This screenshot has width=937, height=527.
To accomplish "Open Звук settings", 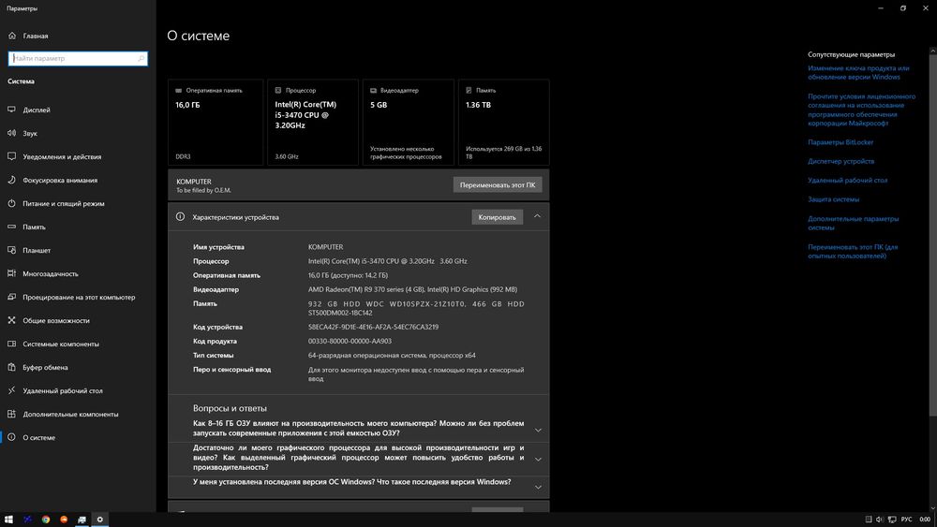I will point(30,133).
